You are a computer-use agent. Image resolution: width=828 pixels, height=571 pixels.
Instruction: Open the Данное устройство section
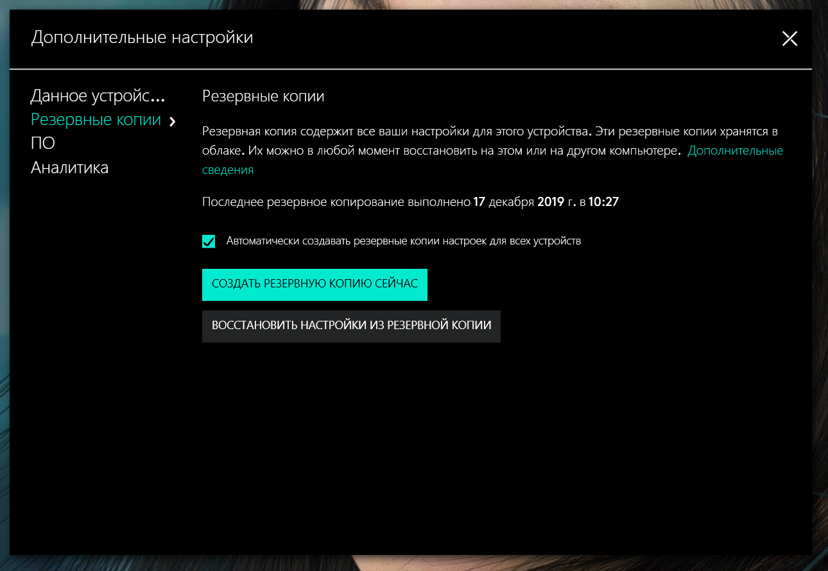click(x=98, y=96)
